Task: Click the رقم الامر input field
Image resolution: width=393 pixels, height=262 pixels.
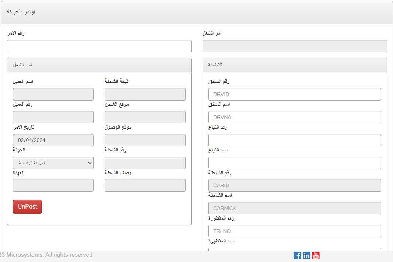Action: 99,46
